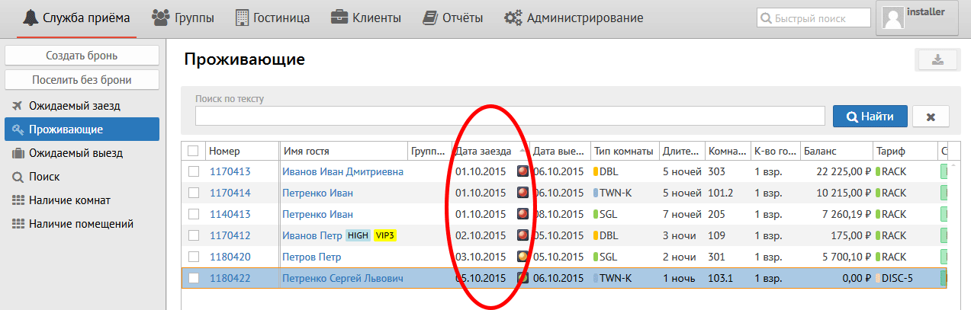Image resolution: width=971 pixels, height=310 pixels.
Task: Check the box for booking 1140413
Action: click(194, 214)
